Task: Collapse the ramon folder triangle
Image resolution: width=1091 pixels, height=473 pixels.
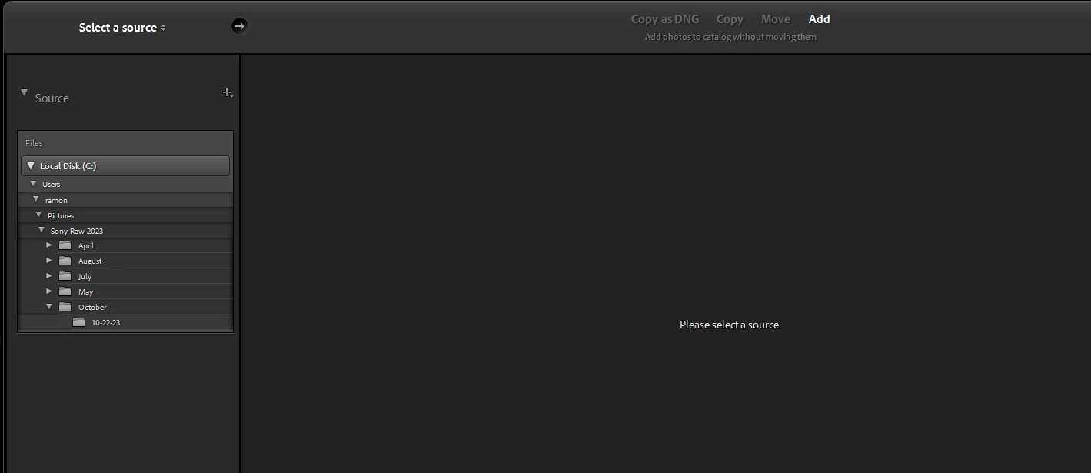Action: coord(35,199)
